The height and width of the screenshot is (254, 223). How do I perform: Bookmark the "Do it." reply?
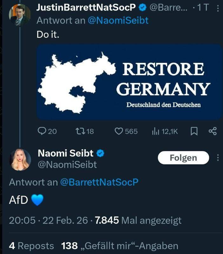click(194, 131)
